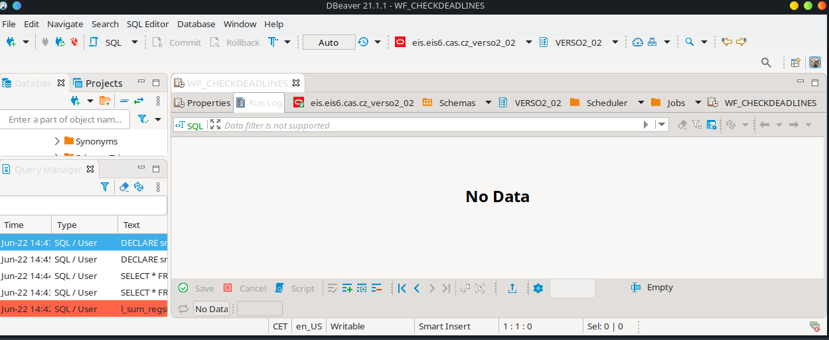This screenshot has width=829, height=340.
Task: Click the DBeaver perspective beaver icon
Action: pyautogui.click(x=814, y=62)
